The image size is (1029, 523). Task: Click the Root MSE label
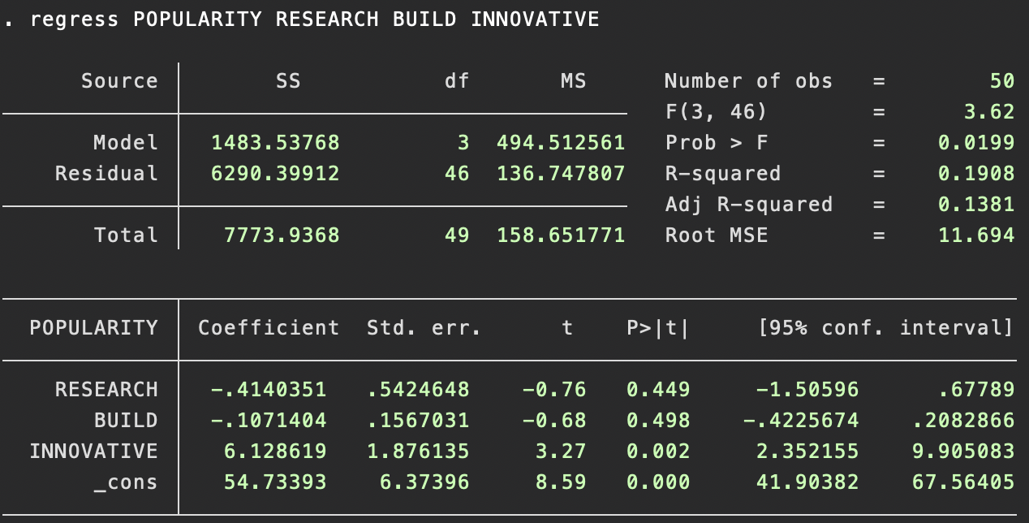[716, 236]
